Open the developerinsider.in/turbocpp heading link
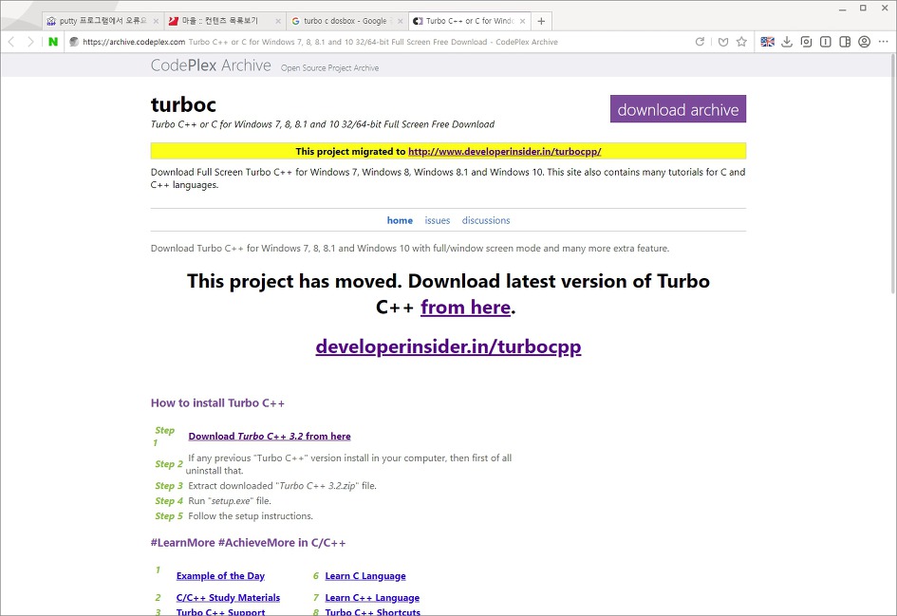The height and width of the screenshot is (616, 897). tap(448, 346)
